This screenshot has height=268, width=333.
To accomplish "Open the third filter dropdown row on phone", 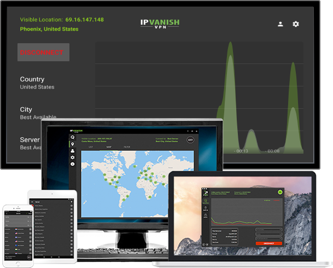I will (x=18, y=225).
